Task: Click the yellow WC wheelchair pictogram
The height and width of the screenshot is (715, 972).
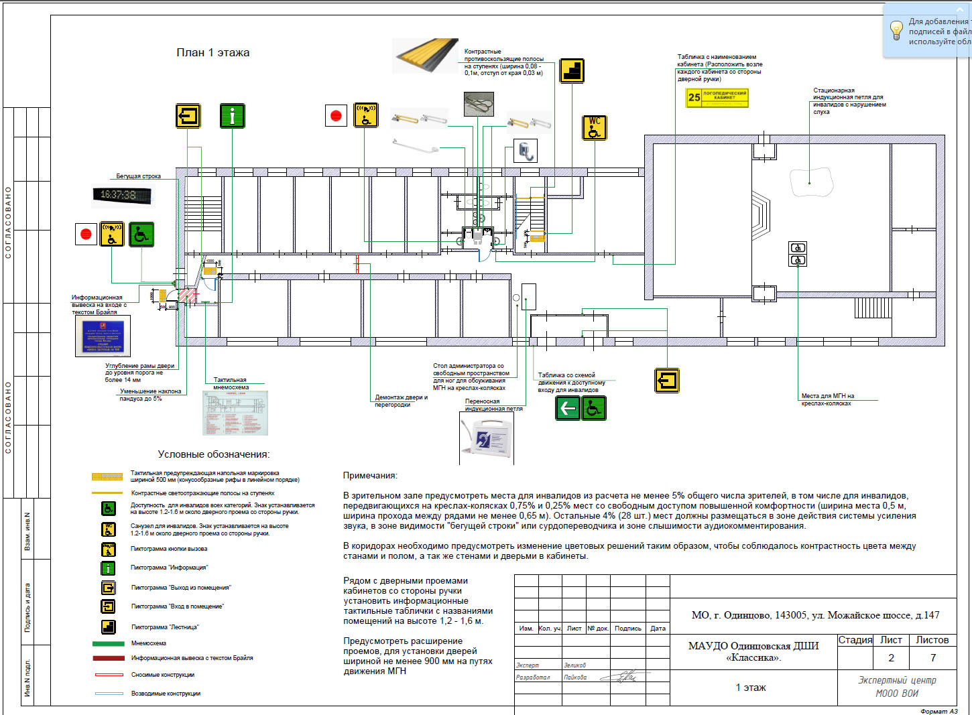Action: coord(594,127)
